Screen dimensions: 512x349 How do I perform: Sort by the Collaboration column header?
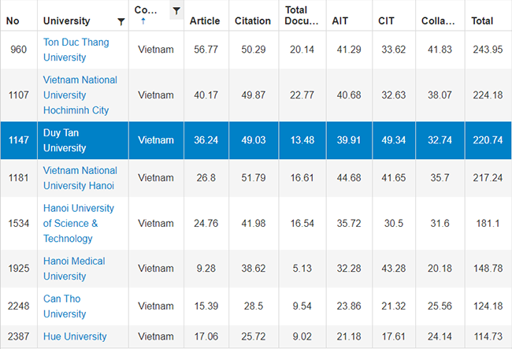click(437, 20)
